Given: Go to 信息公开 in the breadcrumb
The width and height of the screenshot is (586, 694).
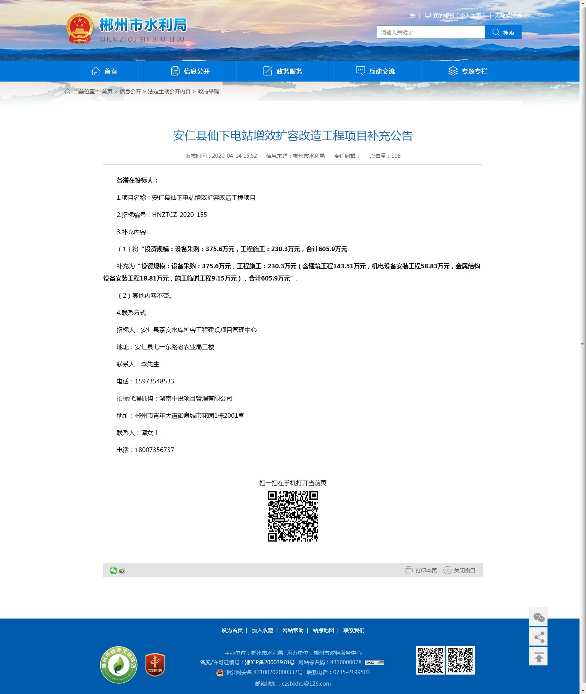Looking at the screenshot, I should coord(130,91).
